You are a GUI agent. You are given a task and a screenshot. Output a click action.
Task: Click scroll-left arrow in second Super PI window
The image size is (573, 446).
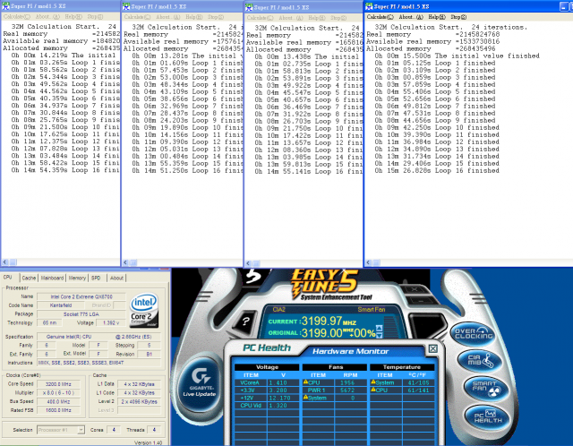[125, 262]
